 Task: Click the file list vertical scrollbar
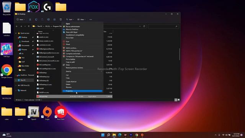coord(180,54)
